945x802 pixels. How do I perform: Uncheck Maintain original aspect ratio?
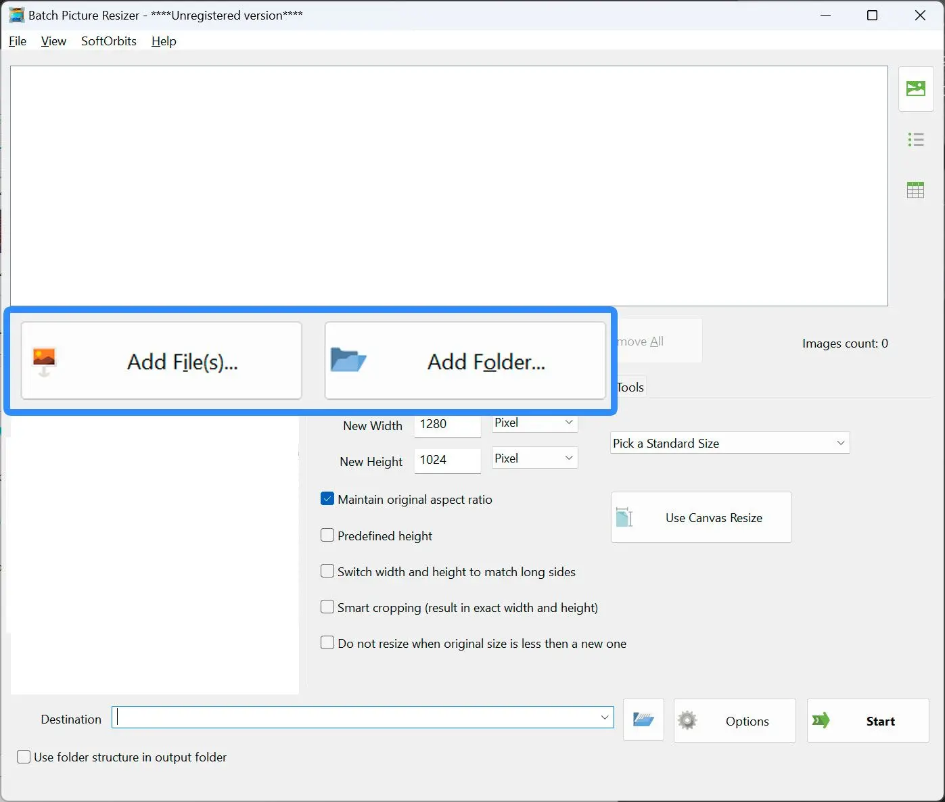pyautogui.click(x=327, y=499)
